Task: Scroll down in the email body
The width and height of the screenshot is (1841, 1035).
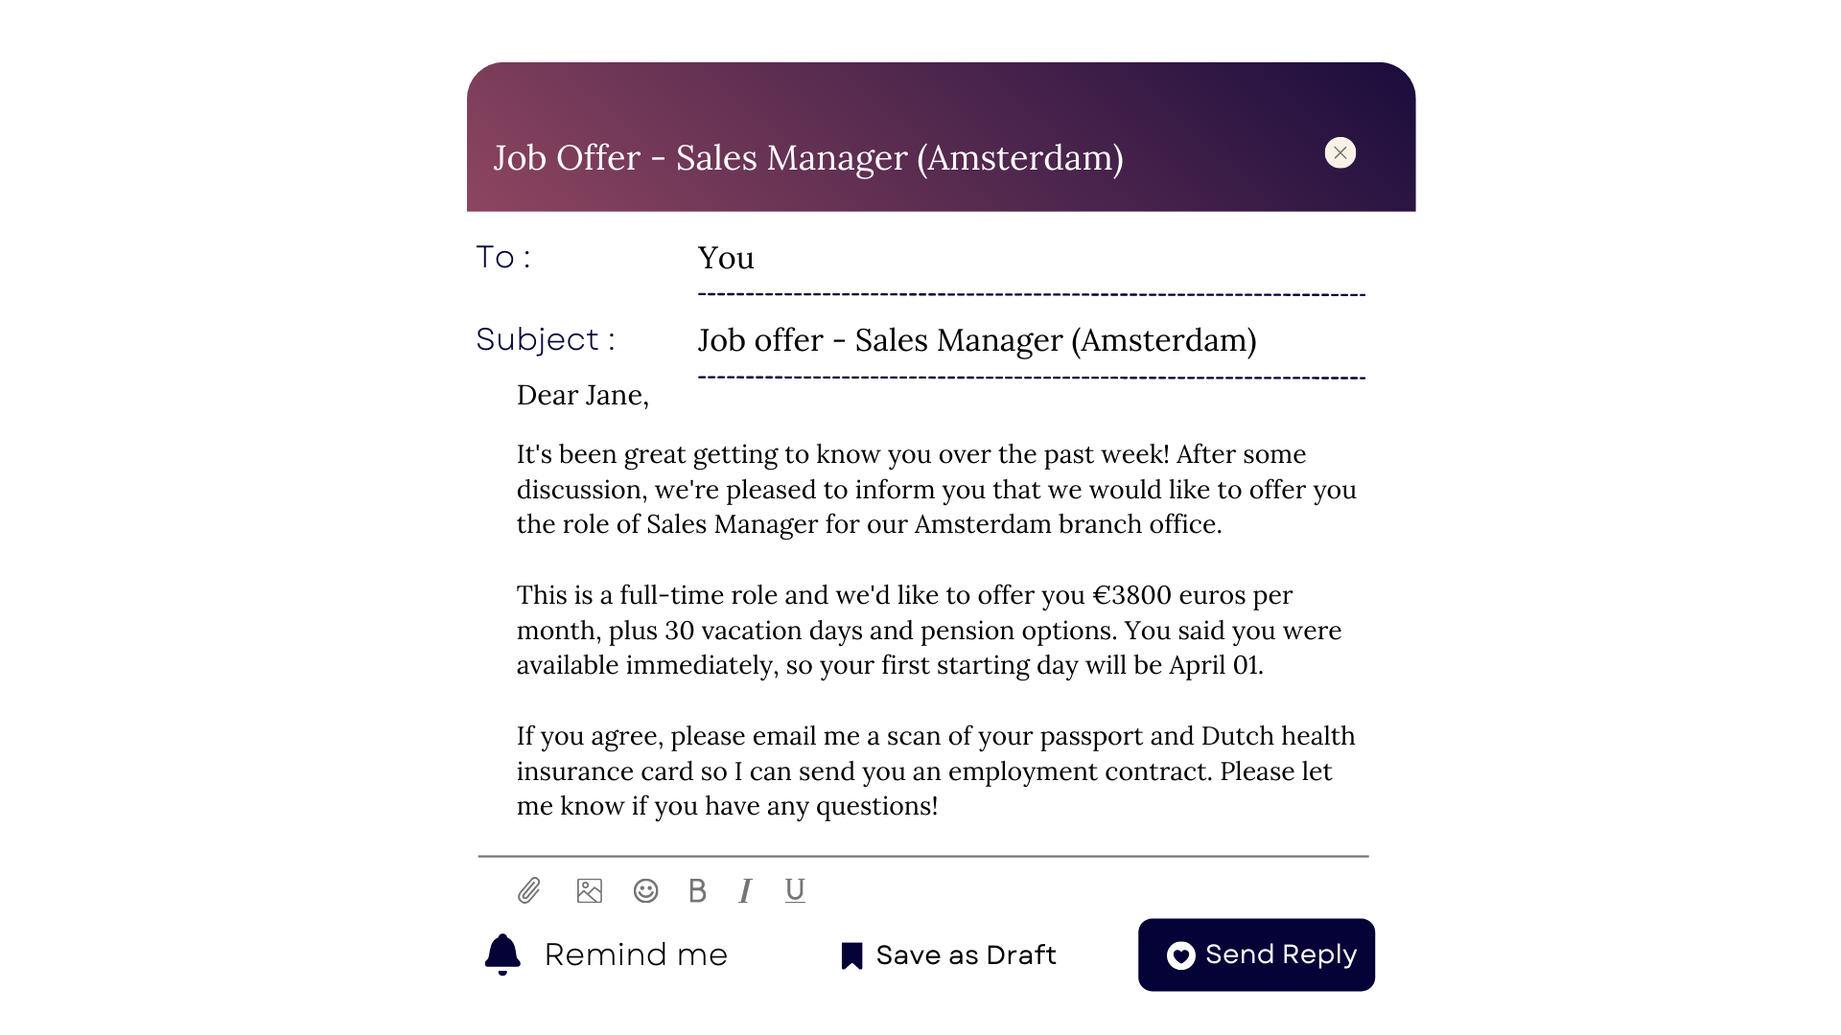Action: tap(920, 682)
